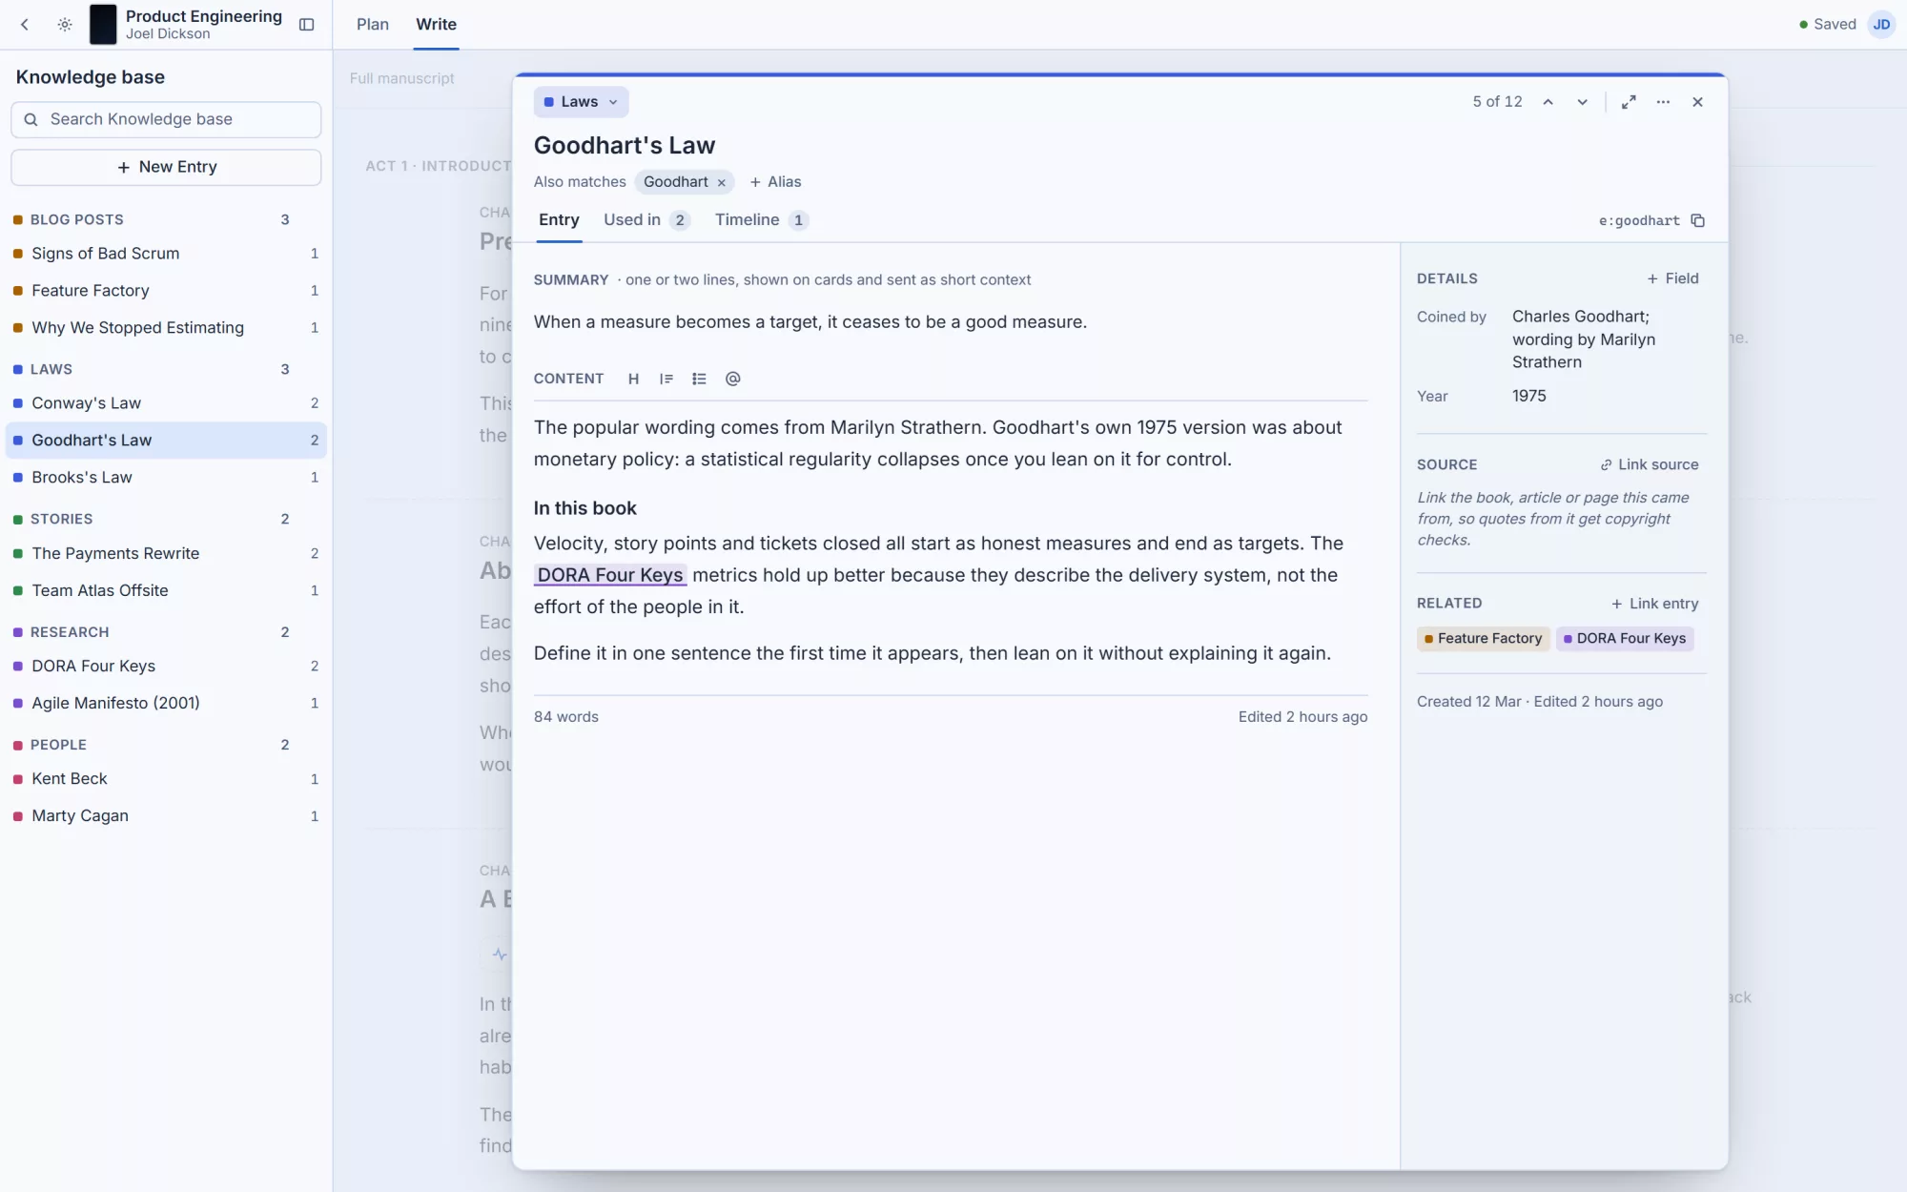Open the more options ellipsis menu
The height and width of the screenshot is (1192, 1907).
coord(1663,102)
